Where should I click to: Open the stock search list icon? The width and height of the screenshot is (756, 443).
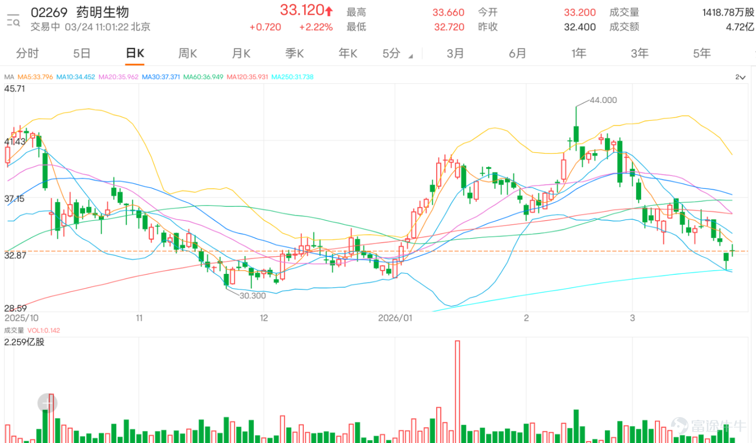13,20
